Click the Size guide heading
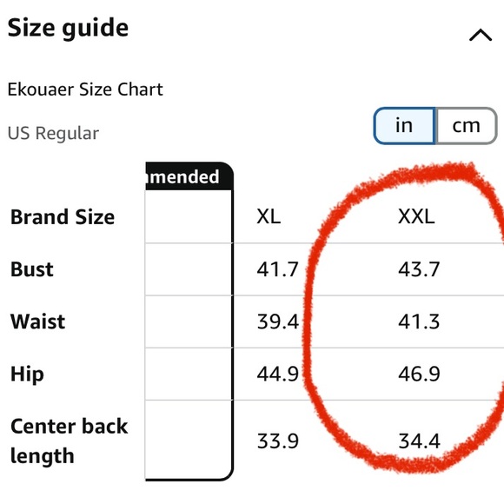Image resolution: width=504 pixels, height=504 pixels. pyautogui.click(x=68, y=29)
